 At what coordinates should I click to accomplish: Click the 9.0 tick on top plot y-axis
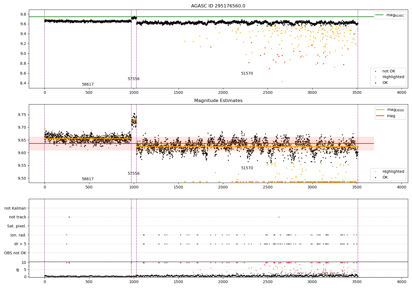[23, 54]
